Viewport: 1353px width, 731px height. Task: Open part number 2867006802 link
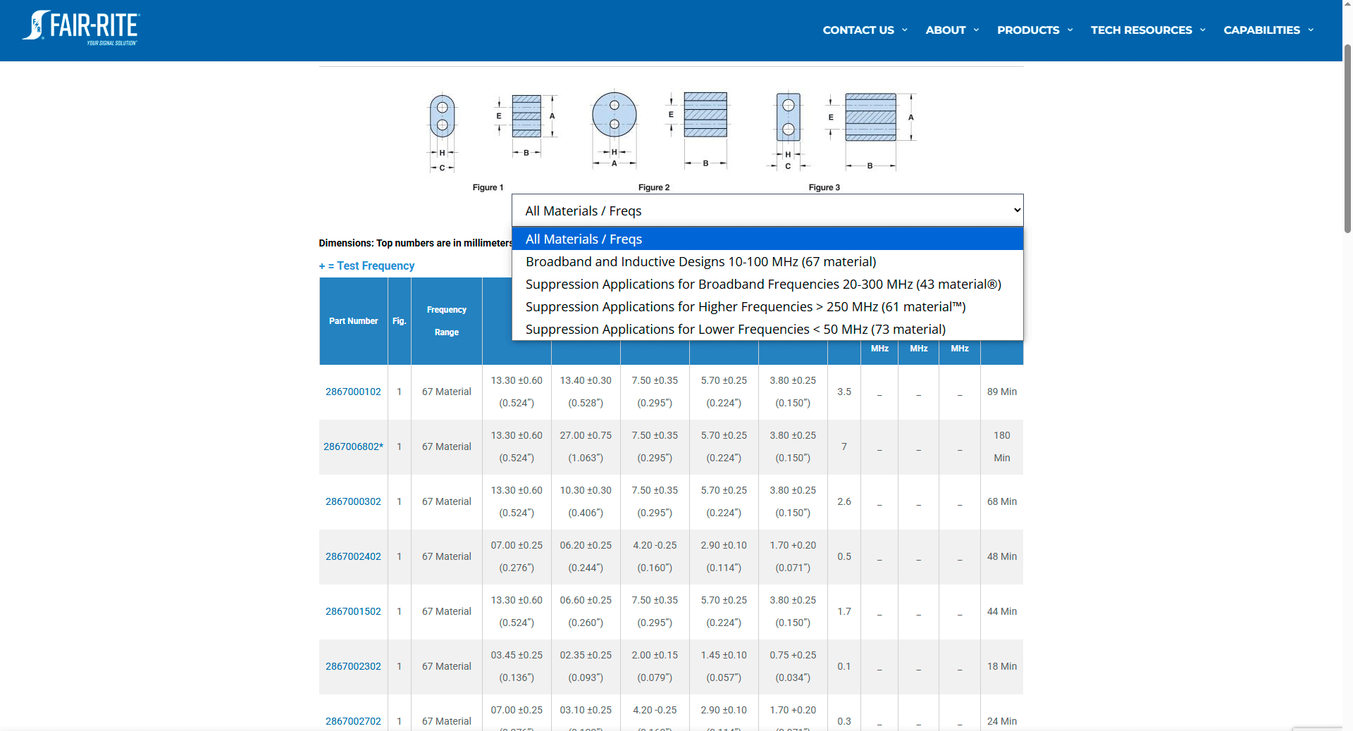353,447
